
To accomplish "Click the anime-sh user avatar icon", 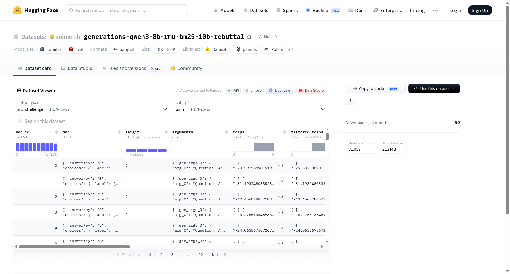I will 52,37.
